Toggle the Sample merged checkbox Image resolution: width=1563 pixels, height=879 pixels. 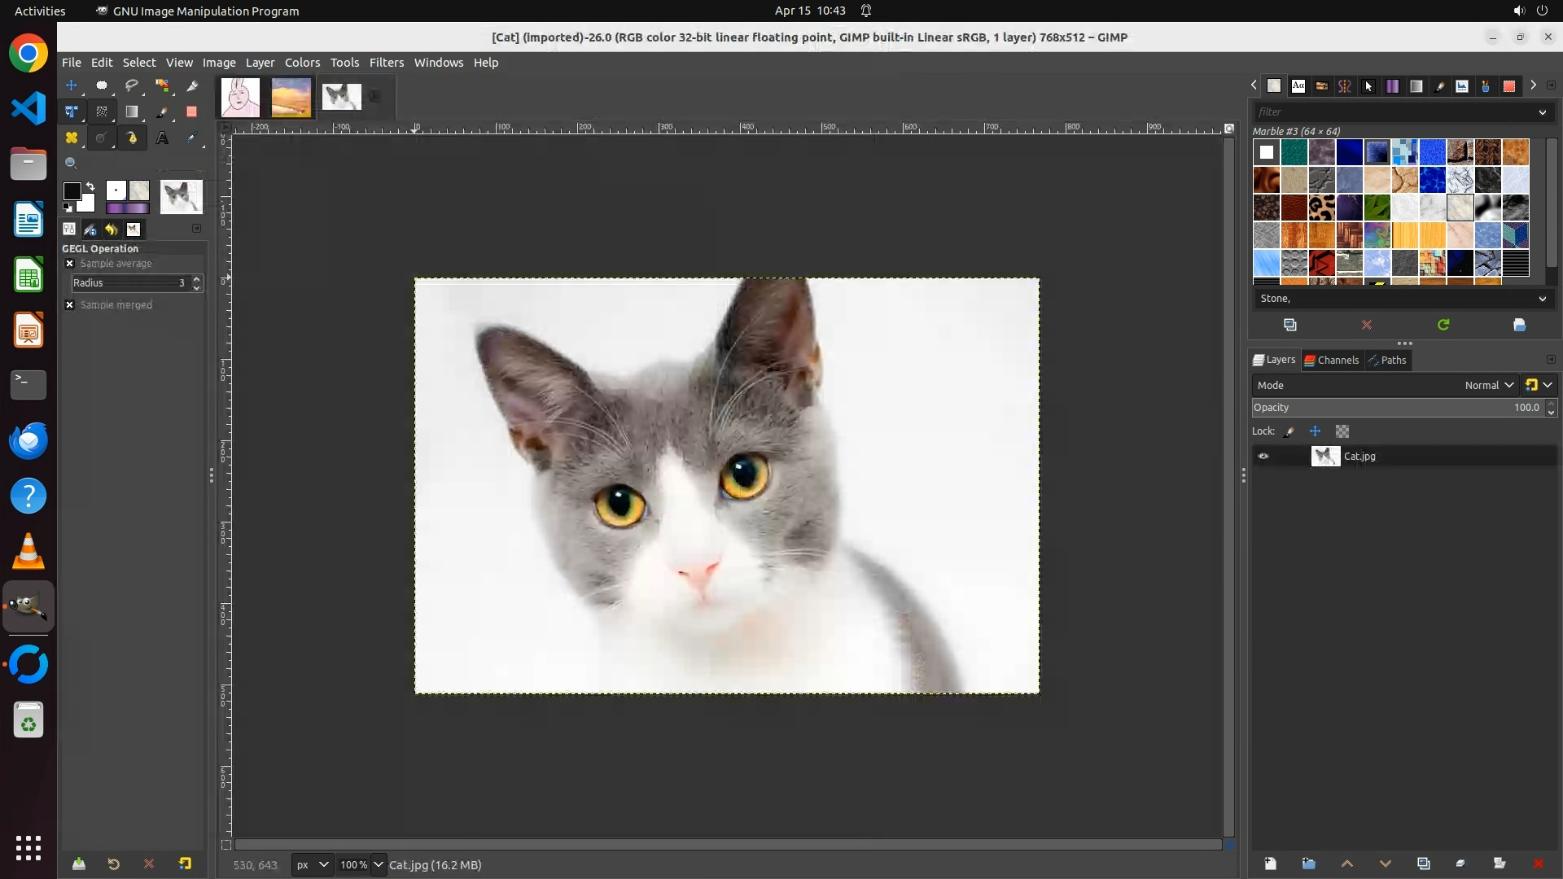pos(70,305)
